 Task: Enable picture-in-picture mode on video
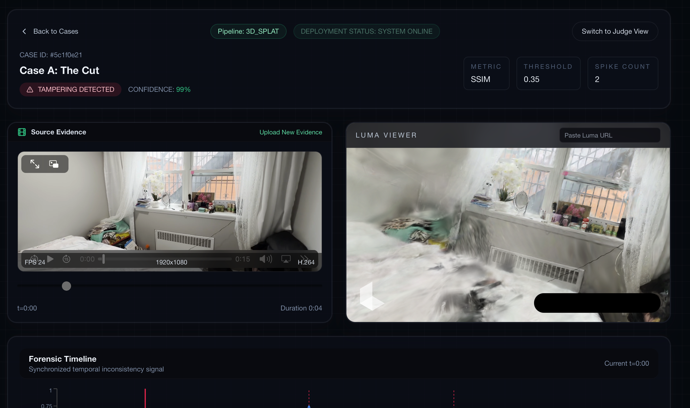[x=54, y=164]
